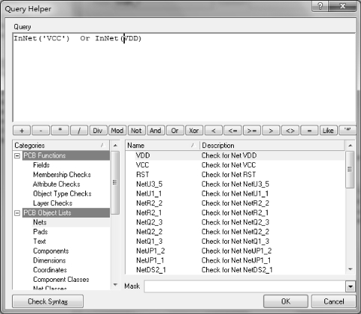
Task: Select Pads under PCB Object Lists
Action: click(40, 232)
